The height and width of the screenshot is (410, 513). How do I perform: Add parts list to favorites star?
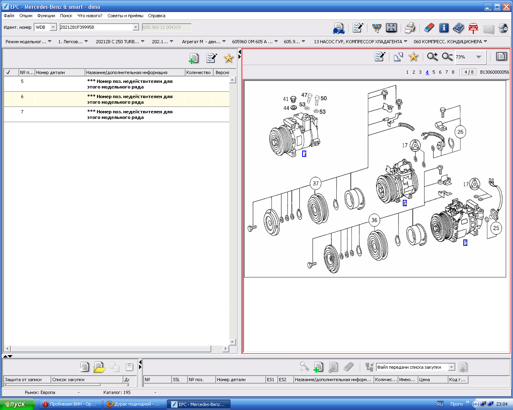[x=228, y=58]
